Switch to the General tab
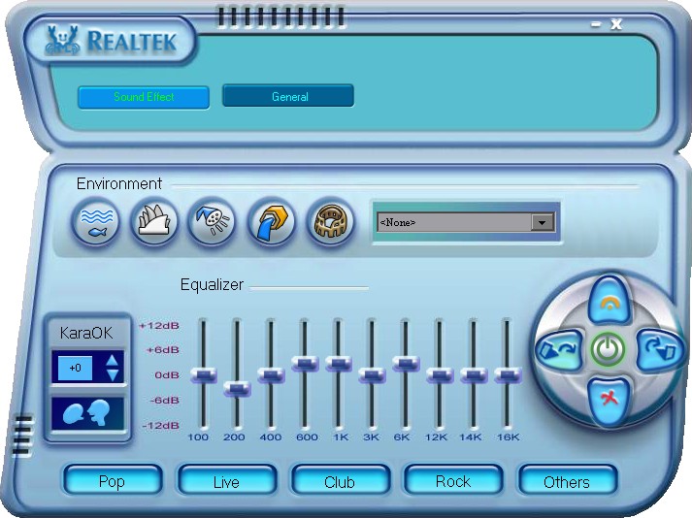The image size is (692, 518). [x=288, y=96]
